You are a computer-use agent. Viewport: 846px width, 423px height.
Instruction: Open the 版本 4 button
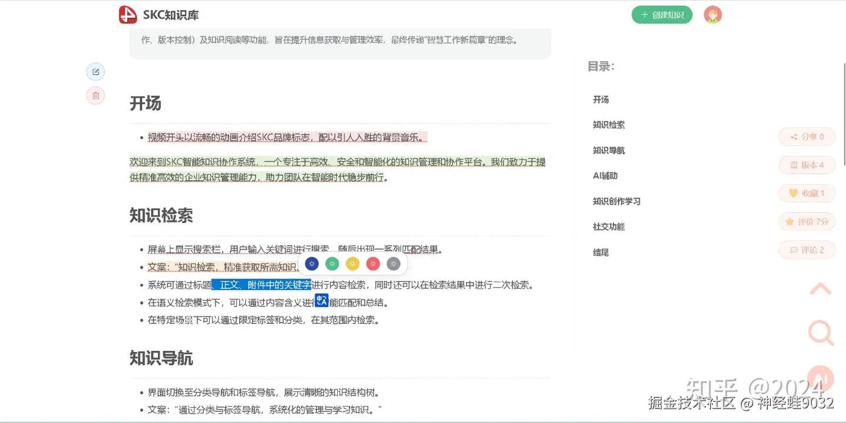(807, 165)
